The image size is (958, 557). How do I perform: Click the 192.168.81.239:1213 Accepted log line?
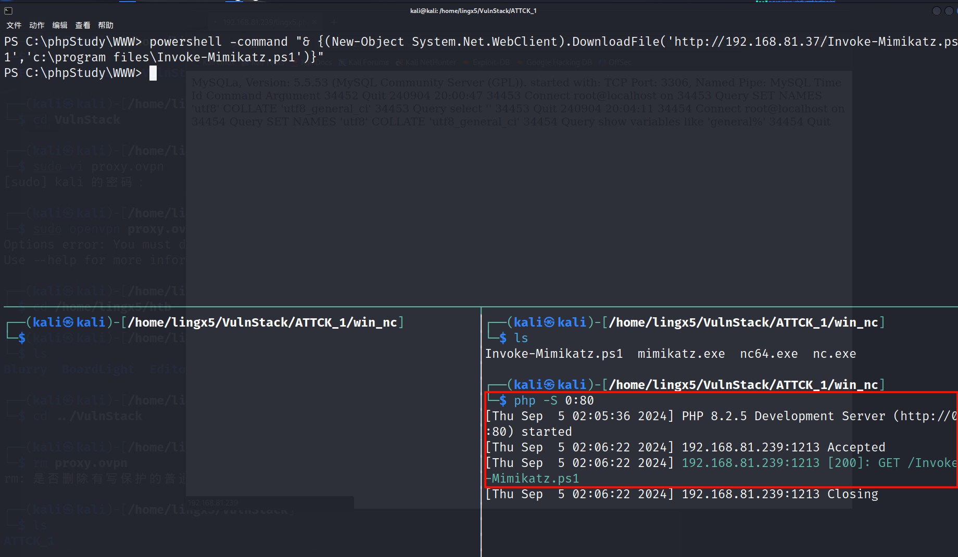click(685, 447)
